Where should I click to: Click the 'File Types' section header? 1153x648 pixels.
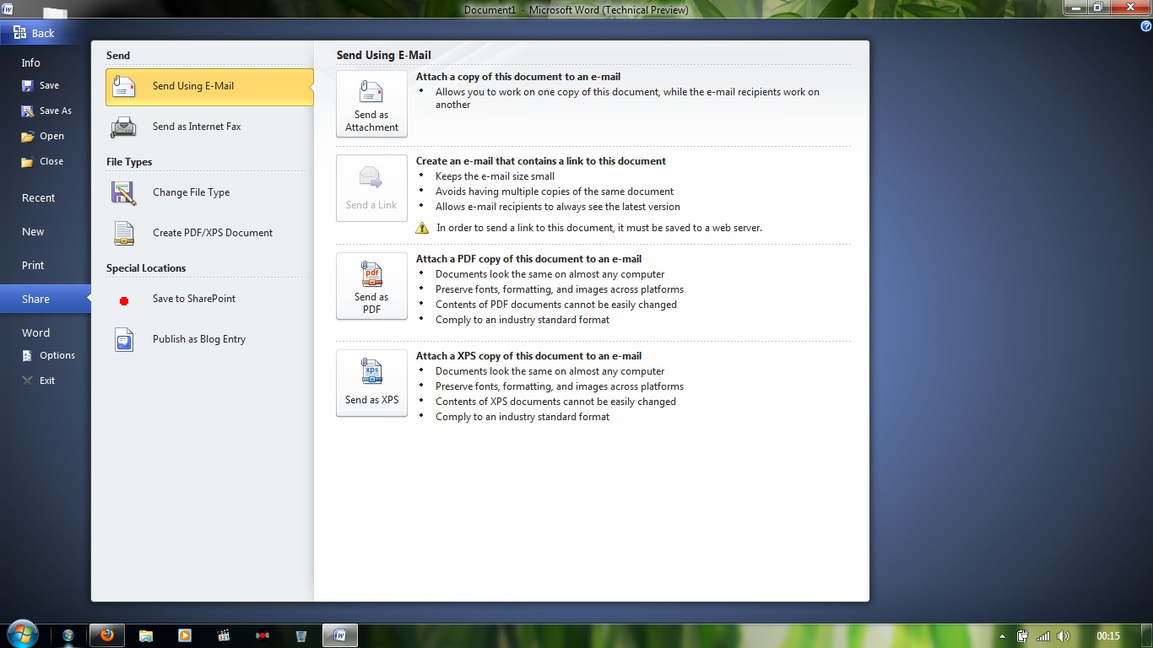click(129, 162)
